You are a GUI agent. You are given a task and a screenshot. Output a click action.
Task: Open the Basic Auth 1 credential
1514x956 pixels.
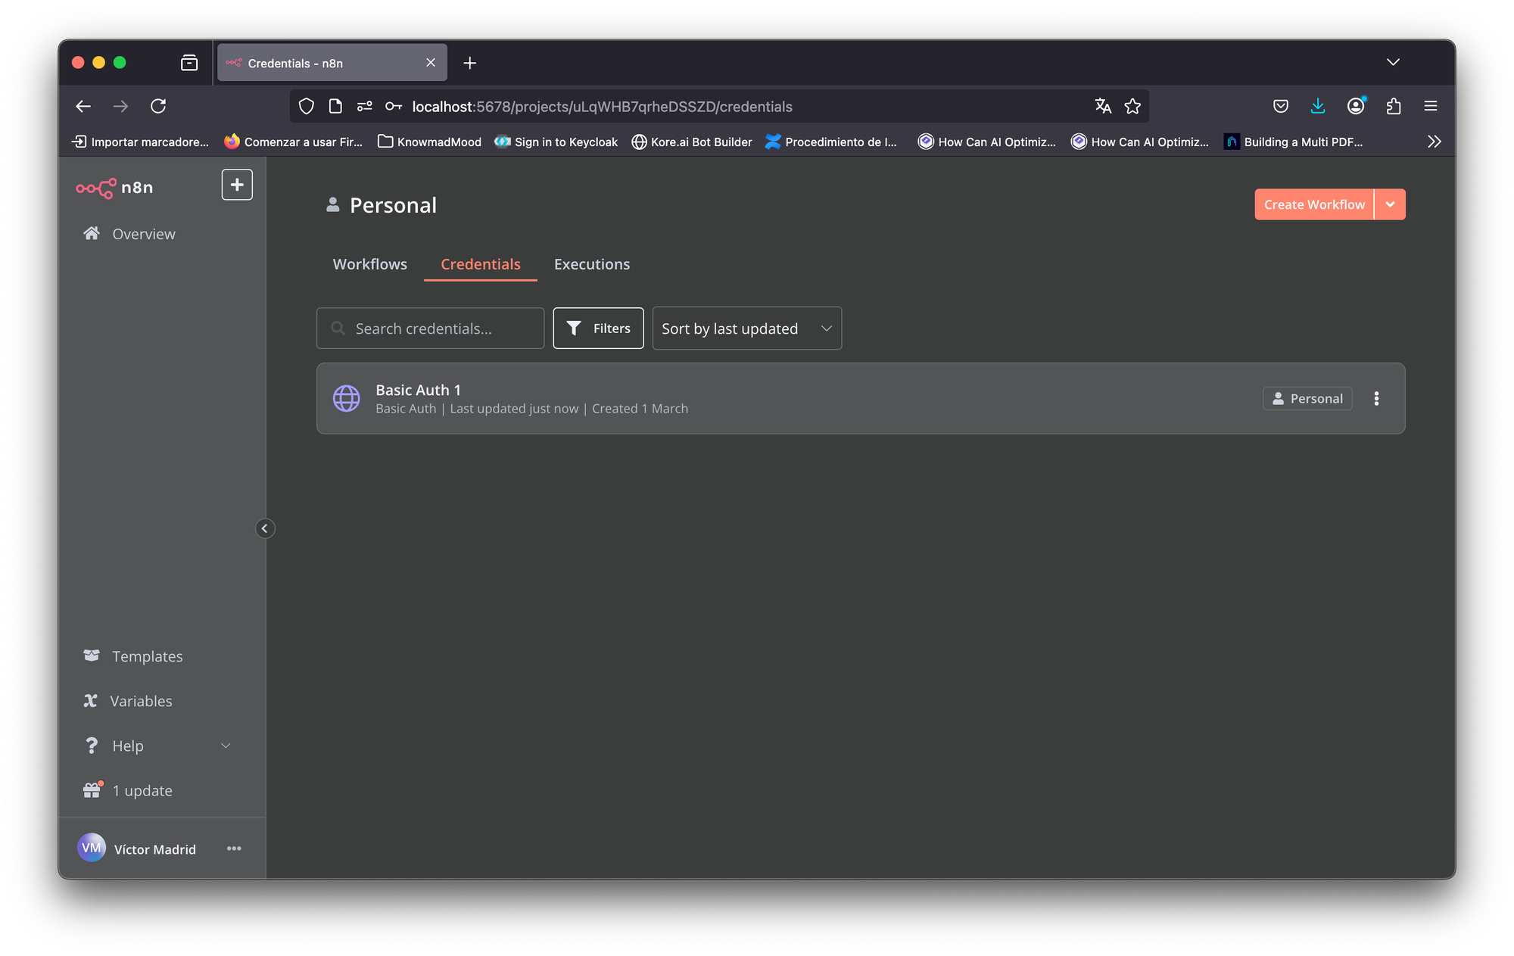418,391
